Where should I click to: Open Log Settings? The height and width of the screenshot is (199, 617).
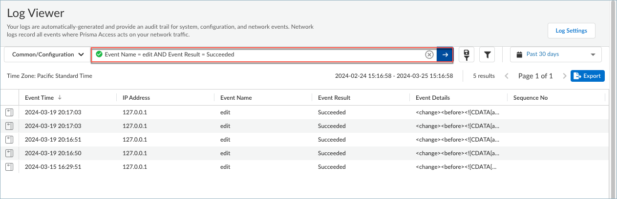click(571, 31)
